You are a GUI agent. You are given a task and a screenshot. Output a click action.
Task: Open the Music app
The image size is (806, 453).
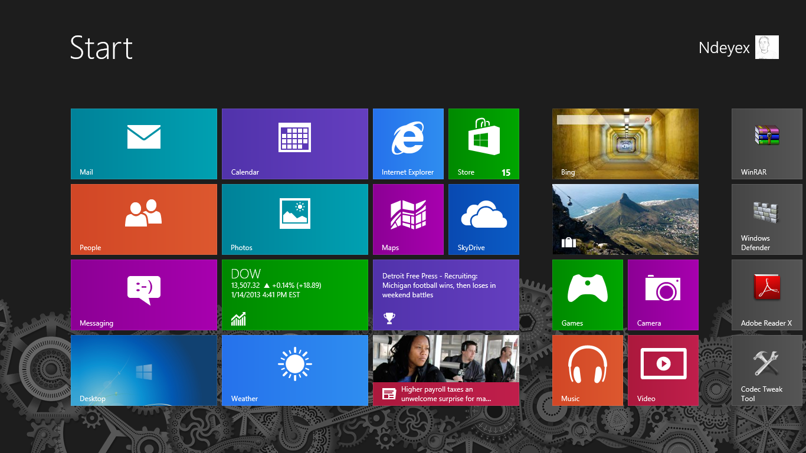point(587,370)
